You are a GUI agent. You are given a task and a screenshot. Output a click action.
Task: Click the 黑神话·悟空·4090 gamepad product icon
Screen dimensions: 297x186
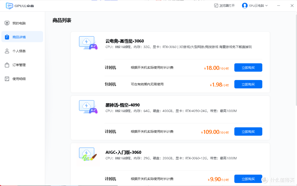pos(88,107)
